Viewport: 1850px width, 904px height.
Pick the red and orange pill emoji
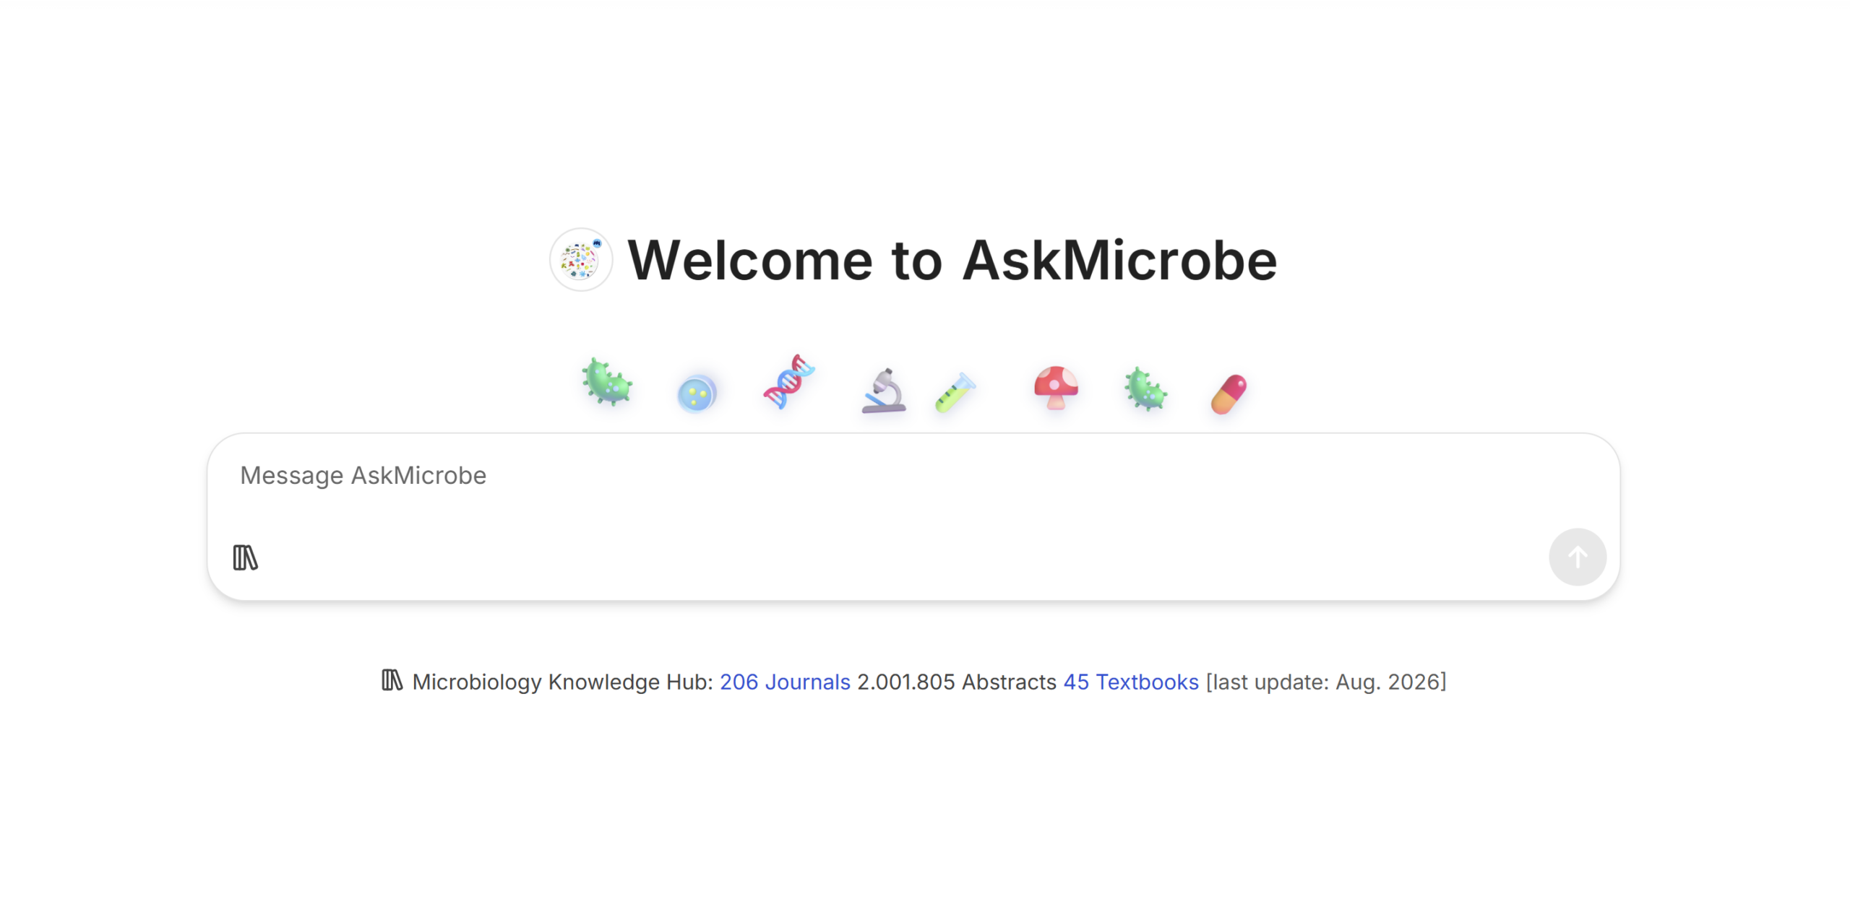click(1229, 394)
